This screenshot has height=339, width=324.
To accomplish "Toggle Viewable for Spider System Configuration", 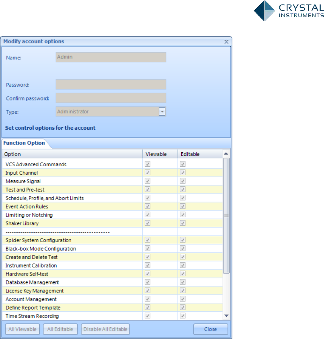I will coord(148,240).
